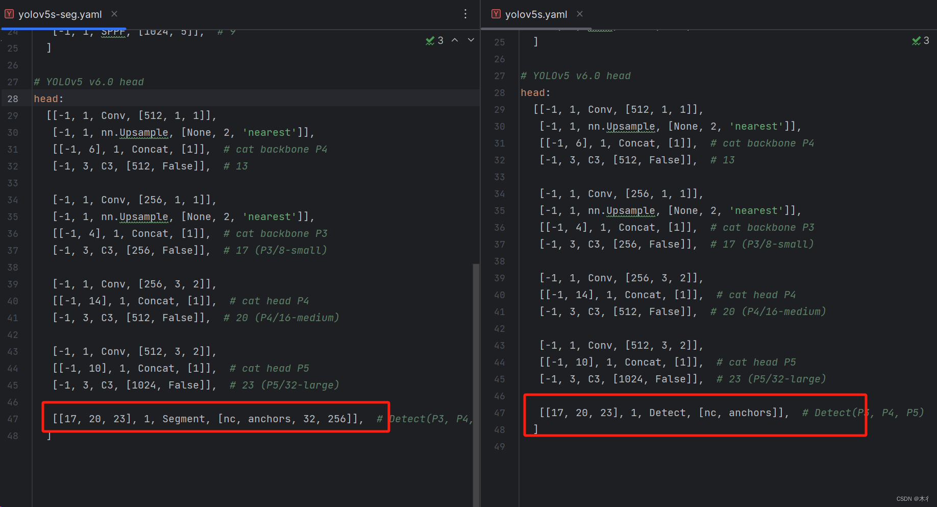This screenshot has height=507, width=937.
Task: Click nn.Upsample on line 35 of right editor
Action: 622,210
